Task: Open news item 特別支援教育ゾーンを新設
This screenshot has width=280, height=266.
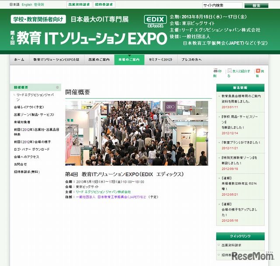Action: pyautogui.click(x=239, y=160)
